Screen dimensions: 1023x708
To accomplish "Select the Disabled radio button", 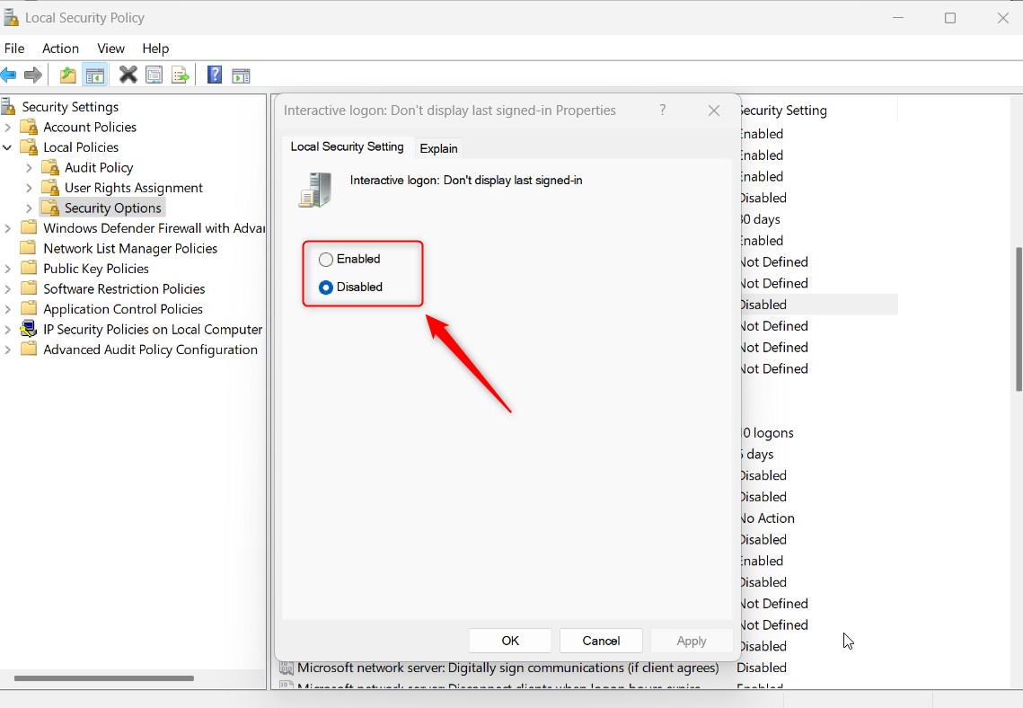I will 326,288.
